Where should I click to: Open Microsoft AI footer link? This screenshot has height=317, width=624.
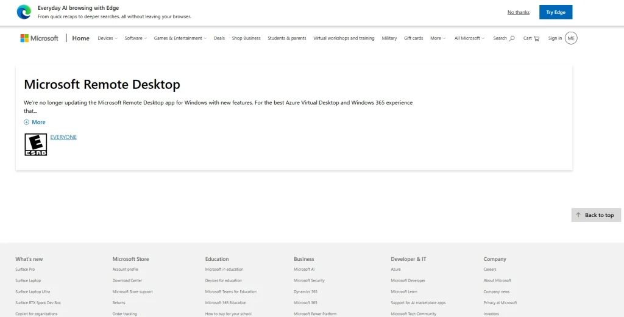[x=305, y=269]
